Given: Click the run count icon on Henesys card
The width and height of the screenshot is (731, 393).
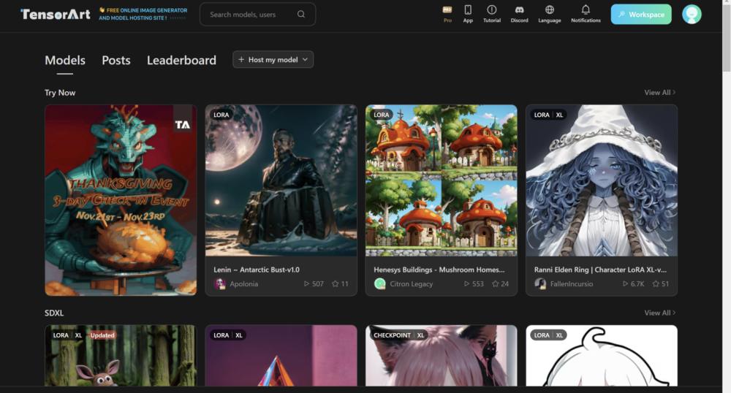Looking at the screenshot, I should point(466,283).
